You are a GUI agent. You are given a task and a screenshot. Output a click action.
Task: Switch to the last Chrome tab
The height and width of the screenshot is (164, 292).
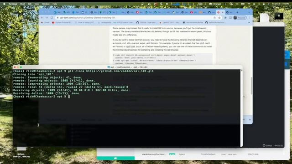229,12
